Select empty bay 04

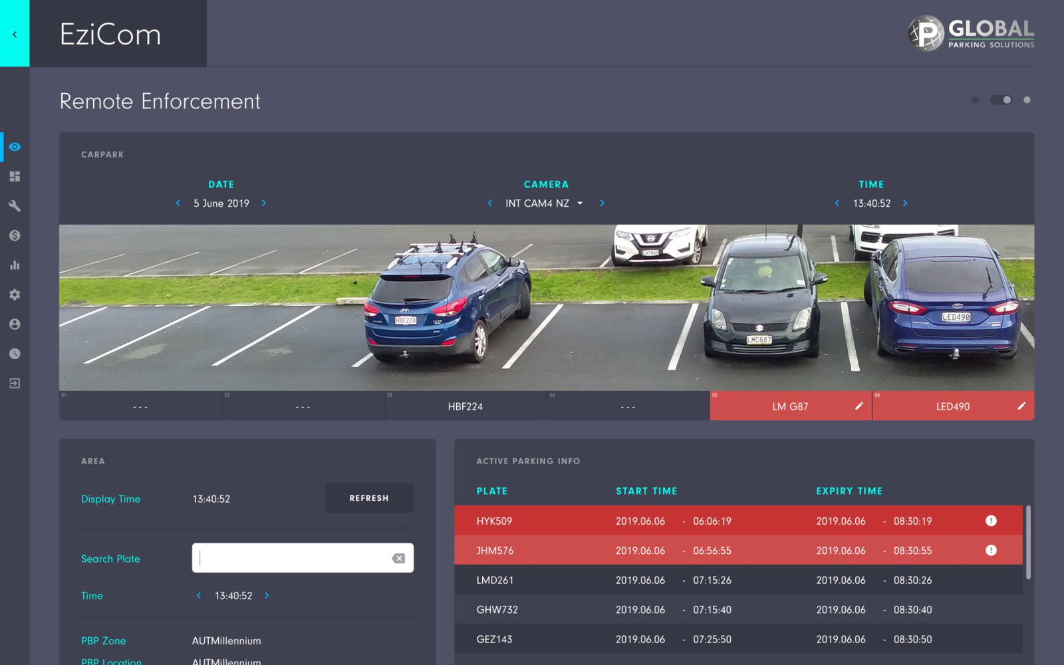pyautogui.click(x=628, y=406)
